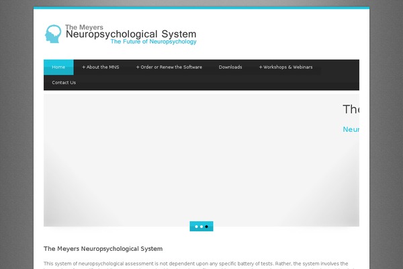Select the second slider dot

[201, 227]
